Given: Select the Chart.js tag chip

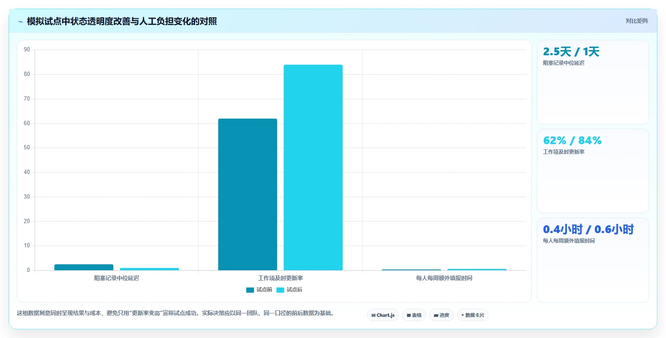Looking at the screenshot, I should (x=383, y=315).
